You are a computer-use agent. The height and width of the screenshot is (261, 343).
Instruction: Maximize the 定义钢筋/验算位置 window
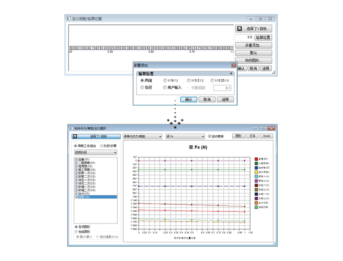point(260,19)
